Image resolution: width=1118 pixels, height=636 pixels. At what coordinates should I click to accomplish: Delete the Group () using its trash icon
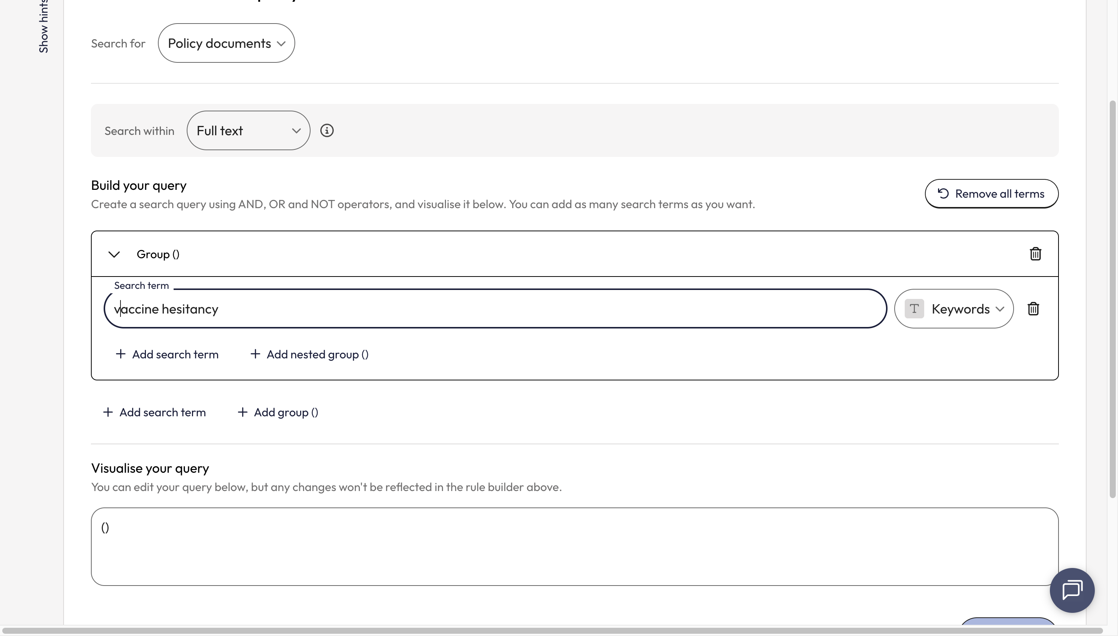1035,254
